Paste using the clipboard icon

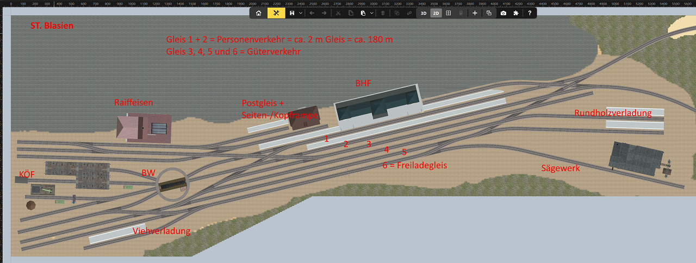(363, 13)
